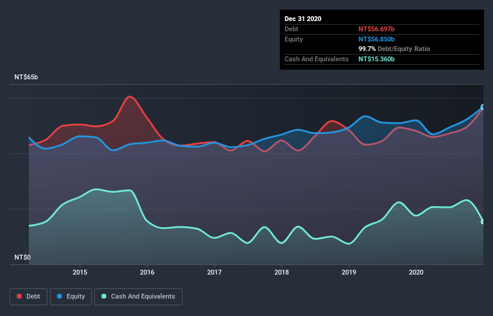
Task: Click the 2015 x-axis label
Action: pos(80,272)
